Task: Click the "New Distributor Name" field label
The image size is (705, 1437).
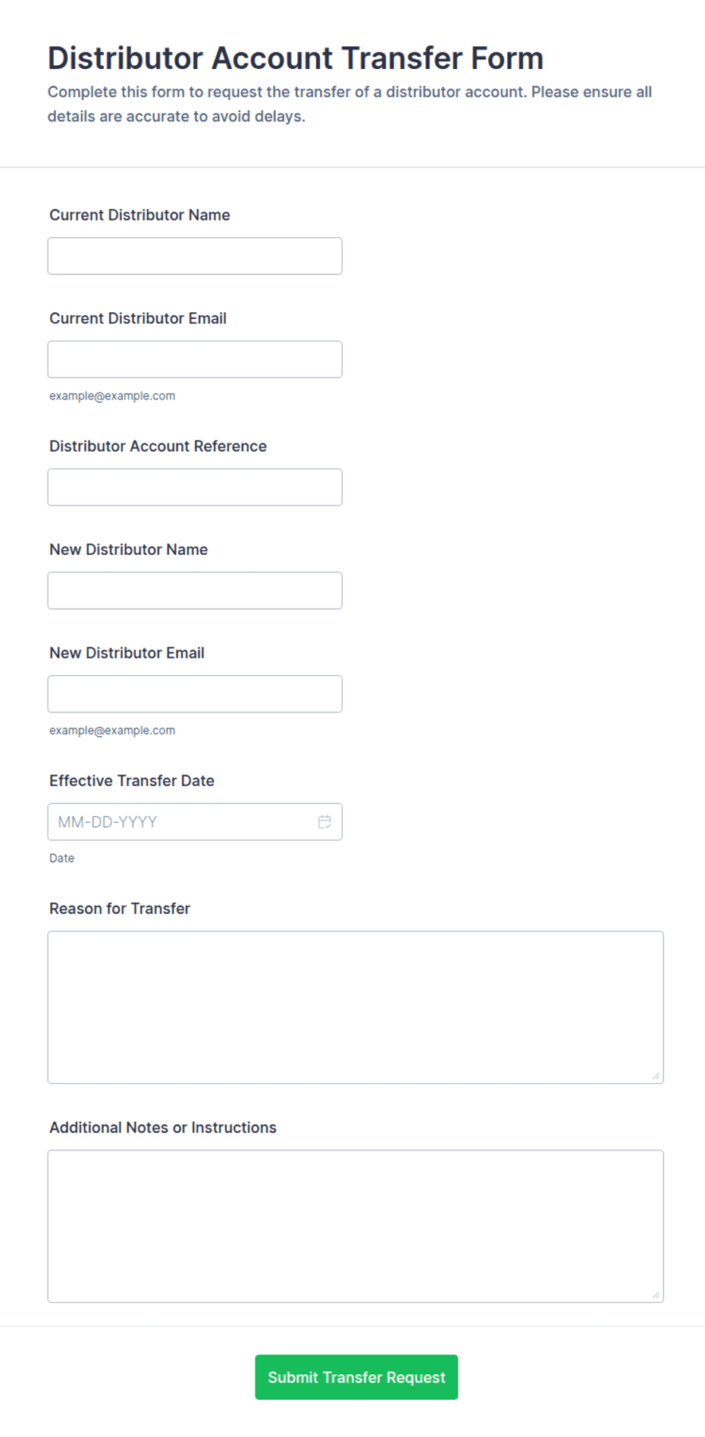Action: (x=128, y=549)
